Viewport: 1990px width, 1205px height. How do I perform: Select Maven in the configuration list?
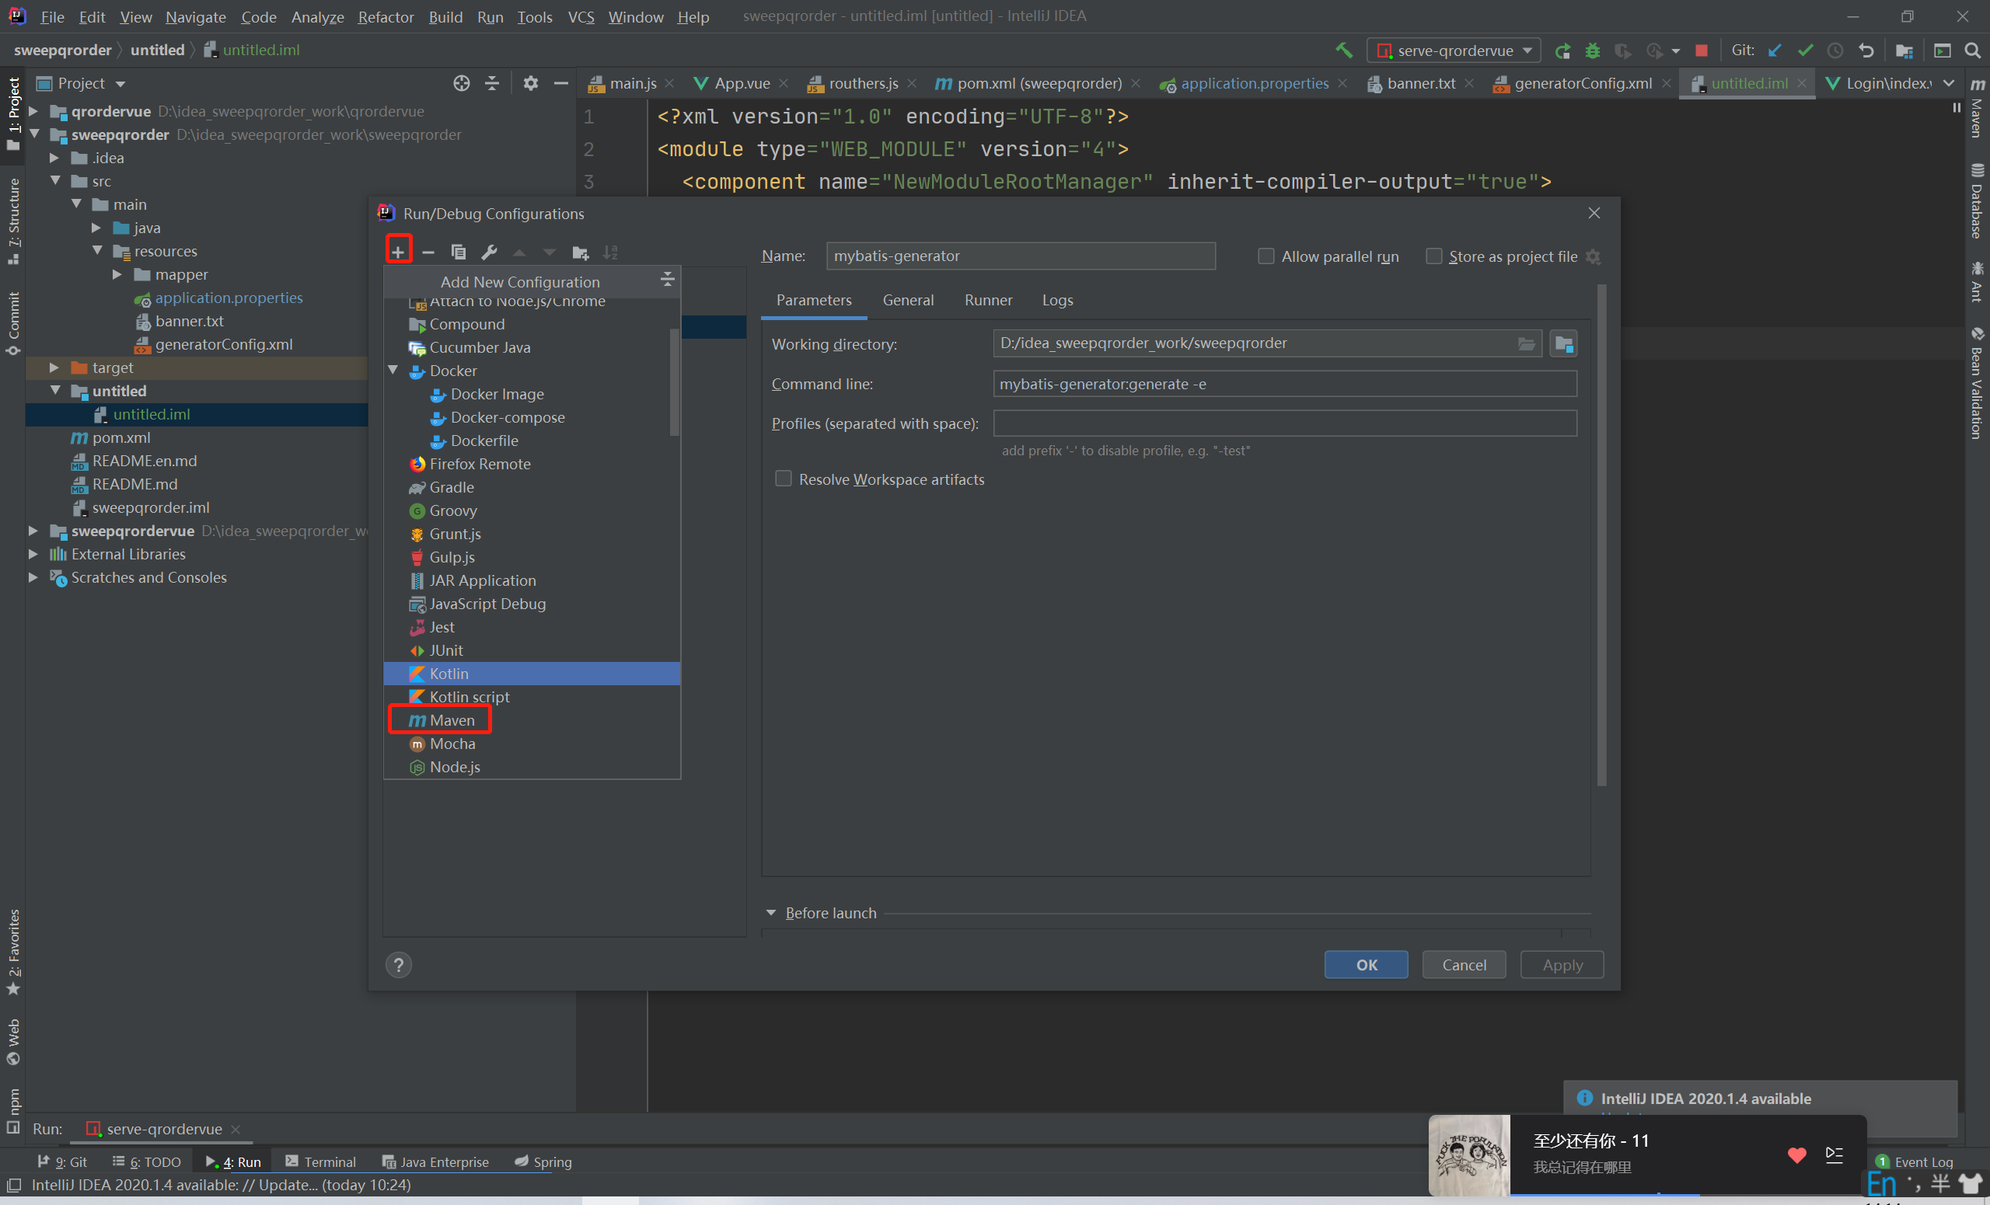point(451,720)
